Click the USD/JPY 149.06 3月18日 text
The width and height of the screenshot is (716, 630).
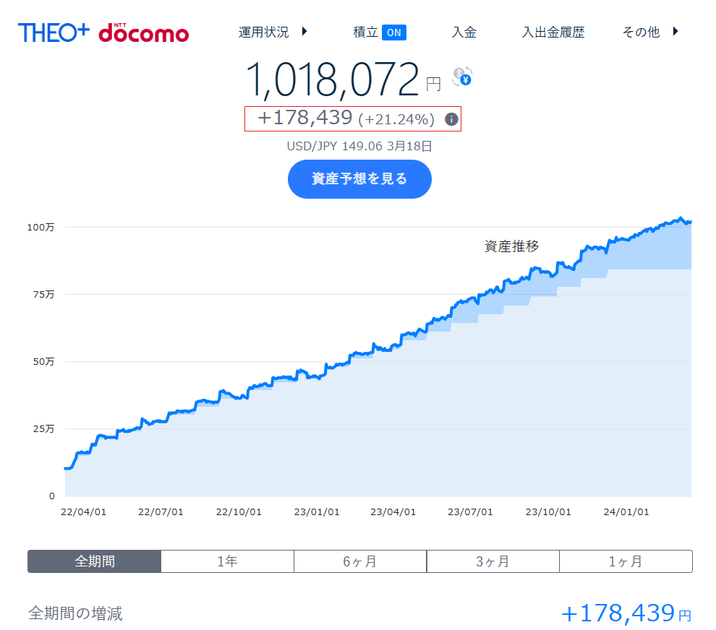[x=359, y=146]
